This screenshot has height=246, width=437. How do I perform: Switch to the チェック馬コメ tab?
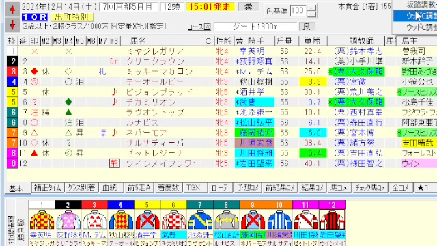(x=370, y=188)
